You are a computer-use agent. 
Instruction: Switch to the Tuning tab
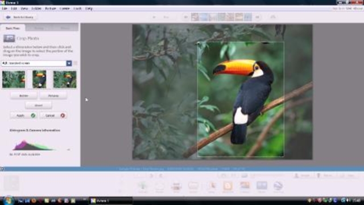(39, 28)
